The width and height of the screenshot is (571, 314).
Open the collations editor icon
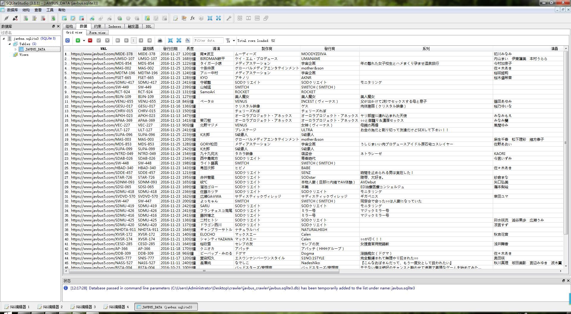(201, 18)
